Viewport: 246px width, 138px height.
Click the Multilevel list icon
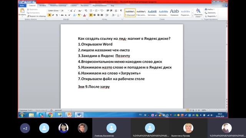coord(102,11)
